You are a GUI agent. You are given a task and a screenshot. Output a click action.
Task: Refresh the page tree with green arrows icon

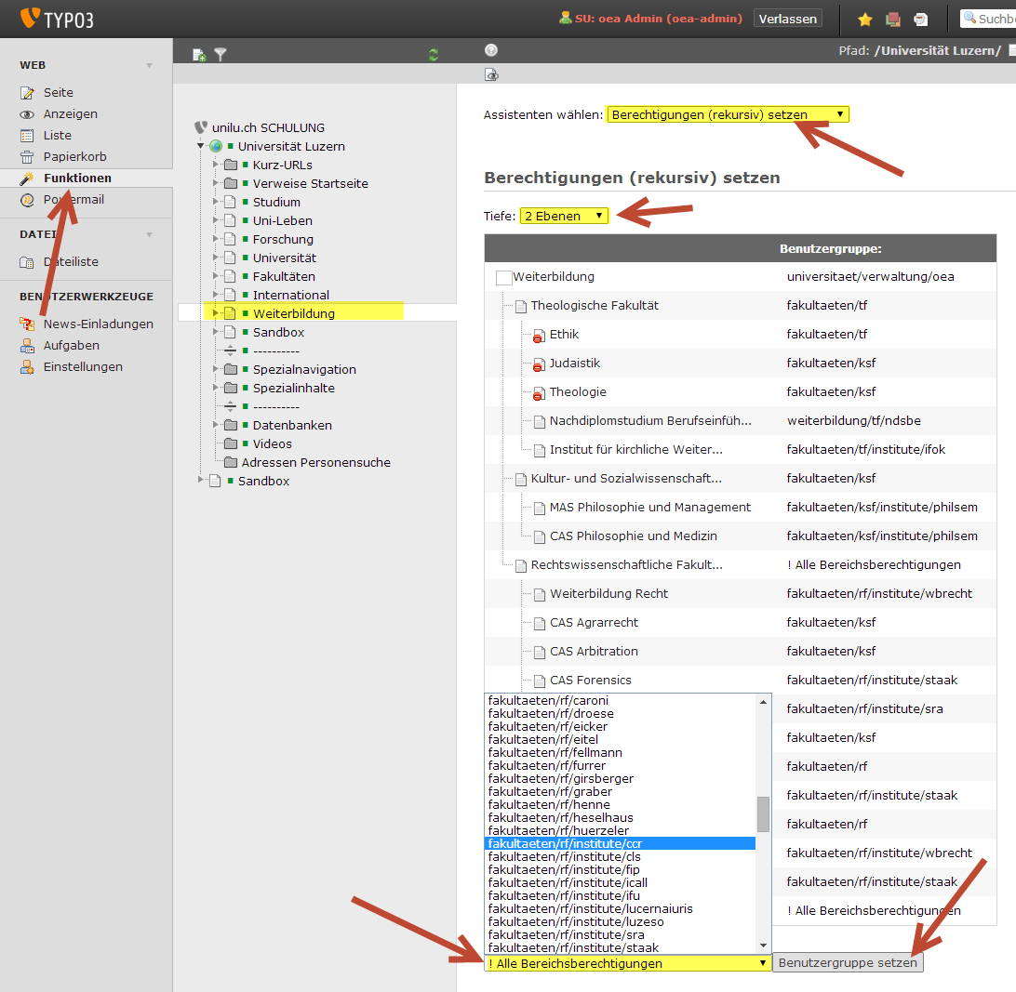[x=434, y=55]
